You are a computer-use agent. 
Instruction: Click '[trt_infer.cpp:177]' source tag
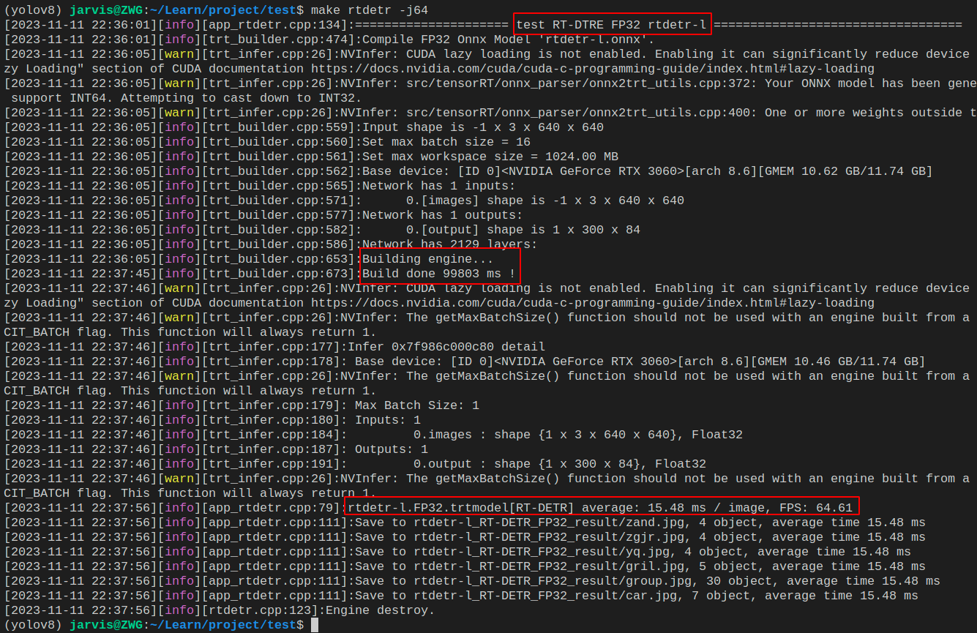coord(271,347)
